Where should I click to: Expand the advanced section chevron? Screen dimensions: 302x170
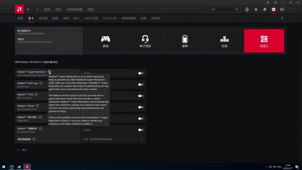pos(18,150)
